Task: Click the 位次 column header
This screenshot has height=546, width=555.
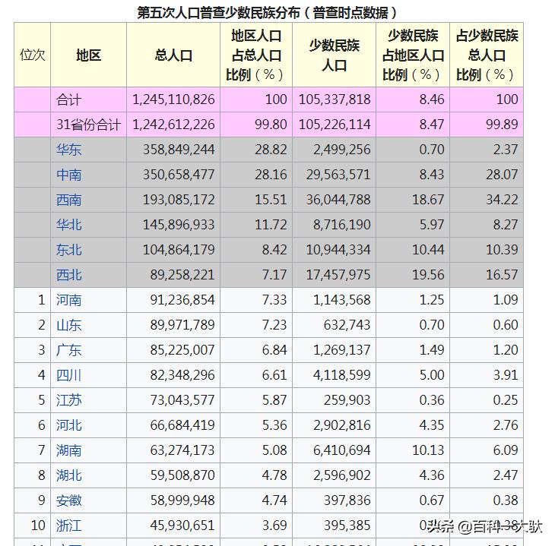Action: (33, 55)
